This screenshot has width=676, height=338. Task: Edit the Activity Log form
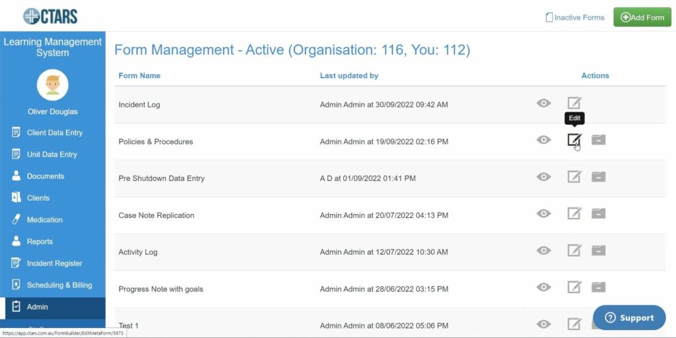[x=574, y=250]
